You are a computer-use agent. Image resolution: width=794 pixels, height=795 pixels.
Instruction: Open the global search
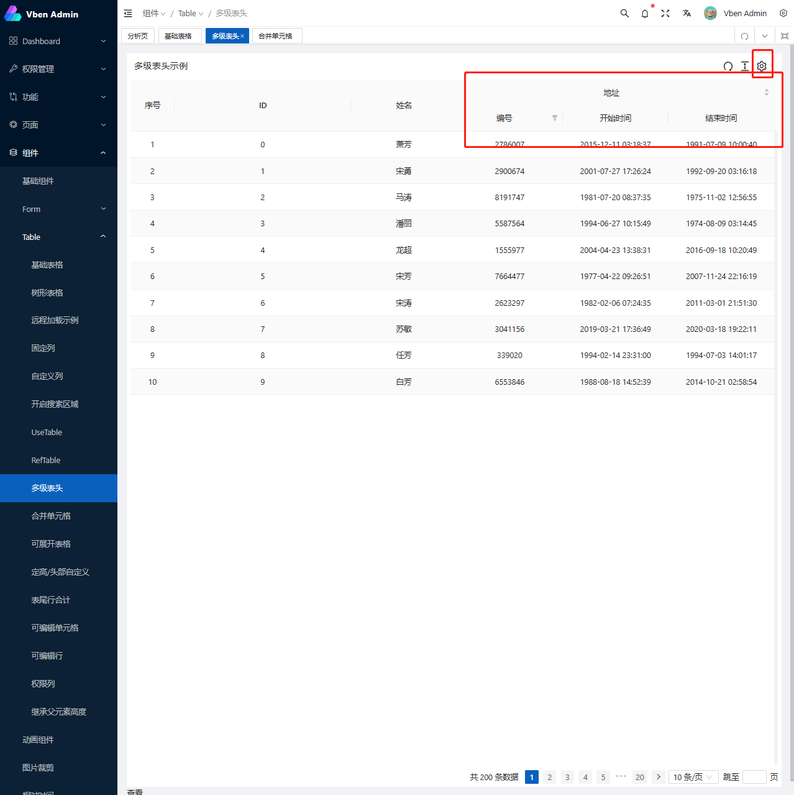click(624, 13)
